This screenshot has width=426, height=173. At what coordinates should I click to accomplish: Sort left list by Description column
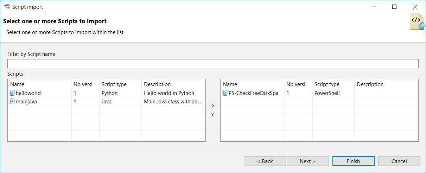[x=173, y=84]
